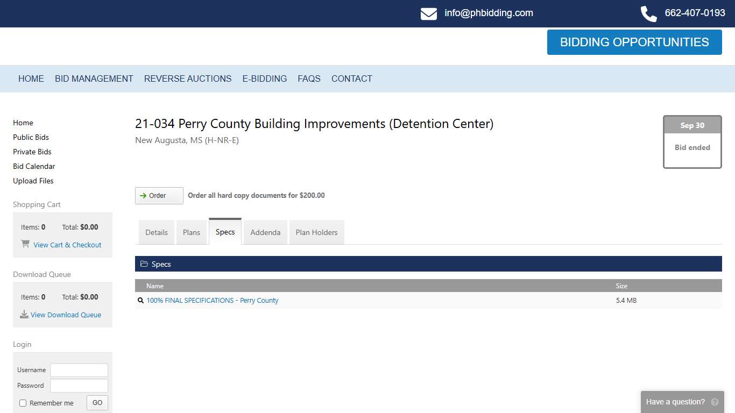
Task: Click the shopping cart icon in the sidebar
Action: coord(25,244)
